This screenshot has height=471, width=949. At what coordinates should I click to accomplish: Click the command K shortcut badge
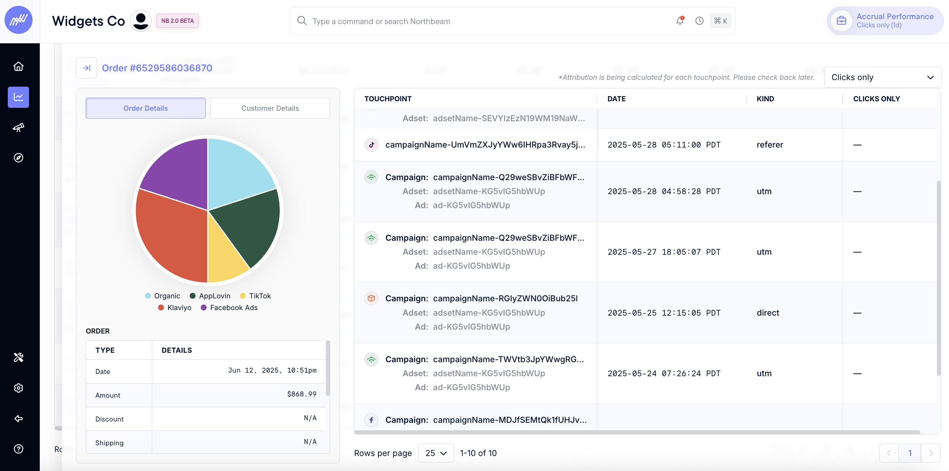point(720,21)
